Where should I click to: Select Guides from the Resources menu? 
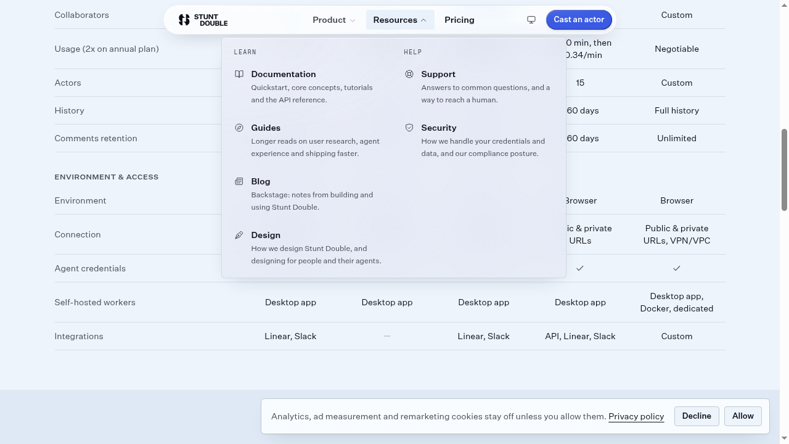309,140
